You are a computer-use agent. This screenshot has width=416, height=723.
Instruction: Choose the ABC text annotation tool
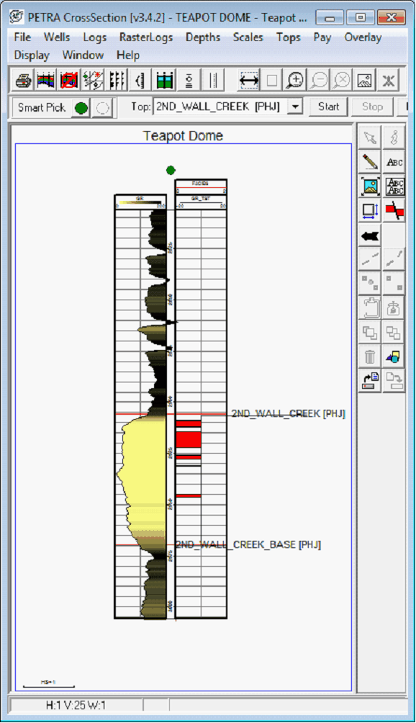click(394, 161)
